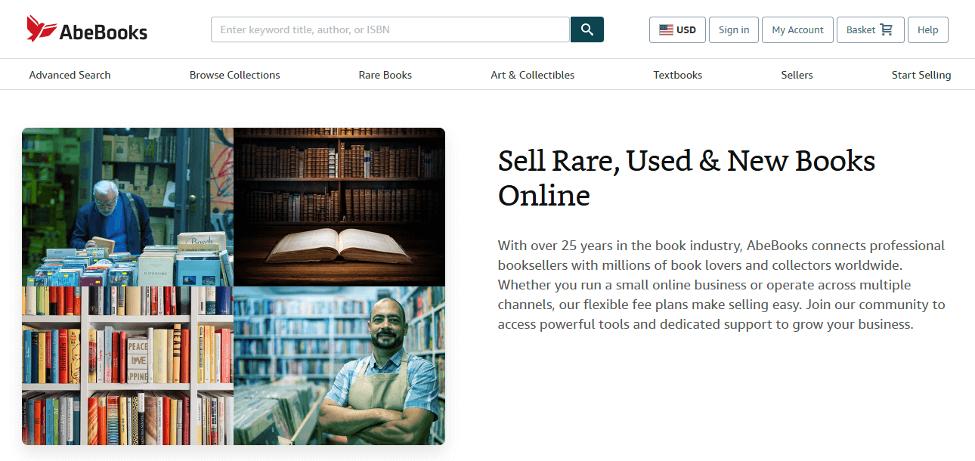
Task: Click the AbeBooks red bird logo
Action: 42,29
